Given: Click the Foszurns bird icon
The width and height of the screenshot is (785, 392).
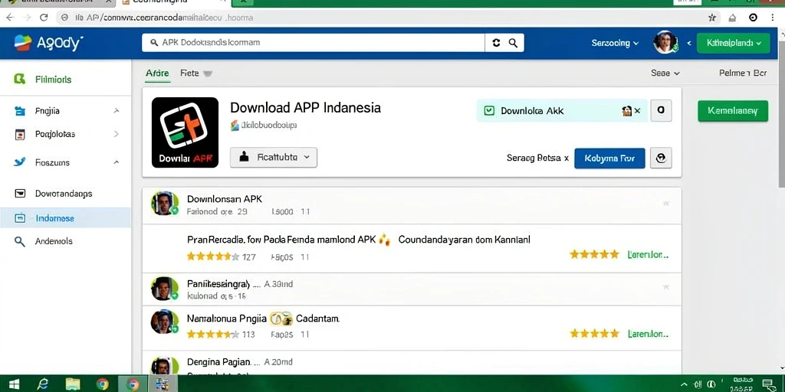Looking at the screenshot, I should point(19,162).
